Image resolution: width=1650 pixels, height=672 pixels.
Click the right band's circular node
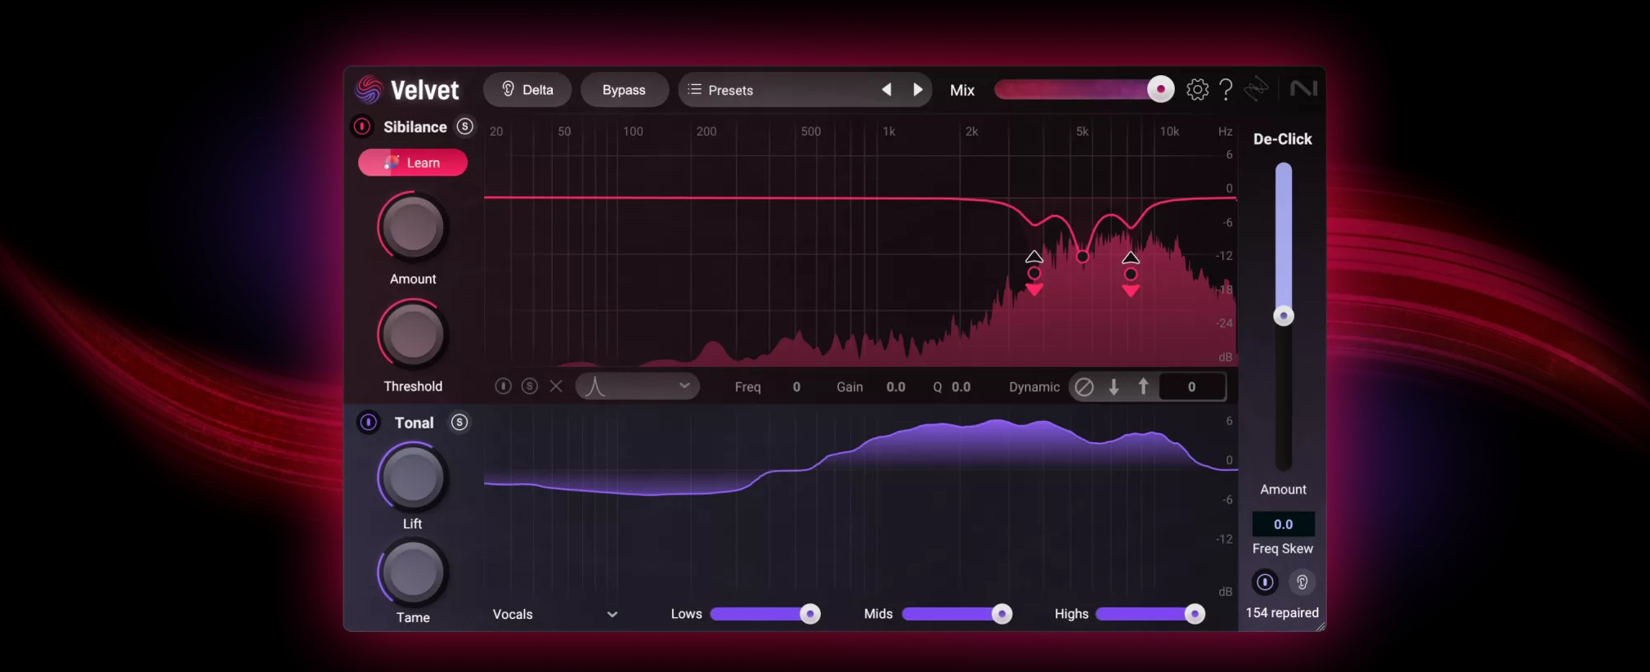(x=1131, y=274)
